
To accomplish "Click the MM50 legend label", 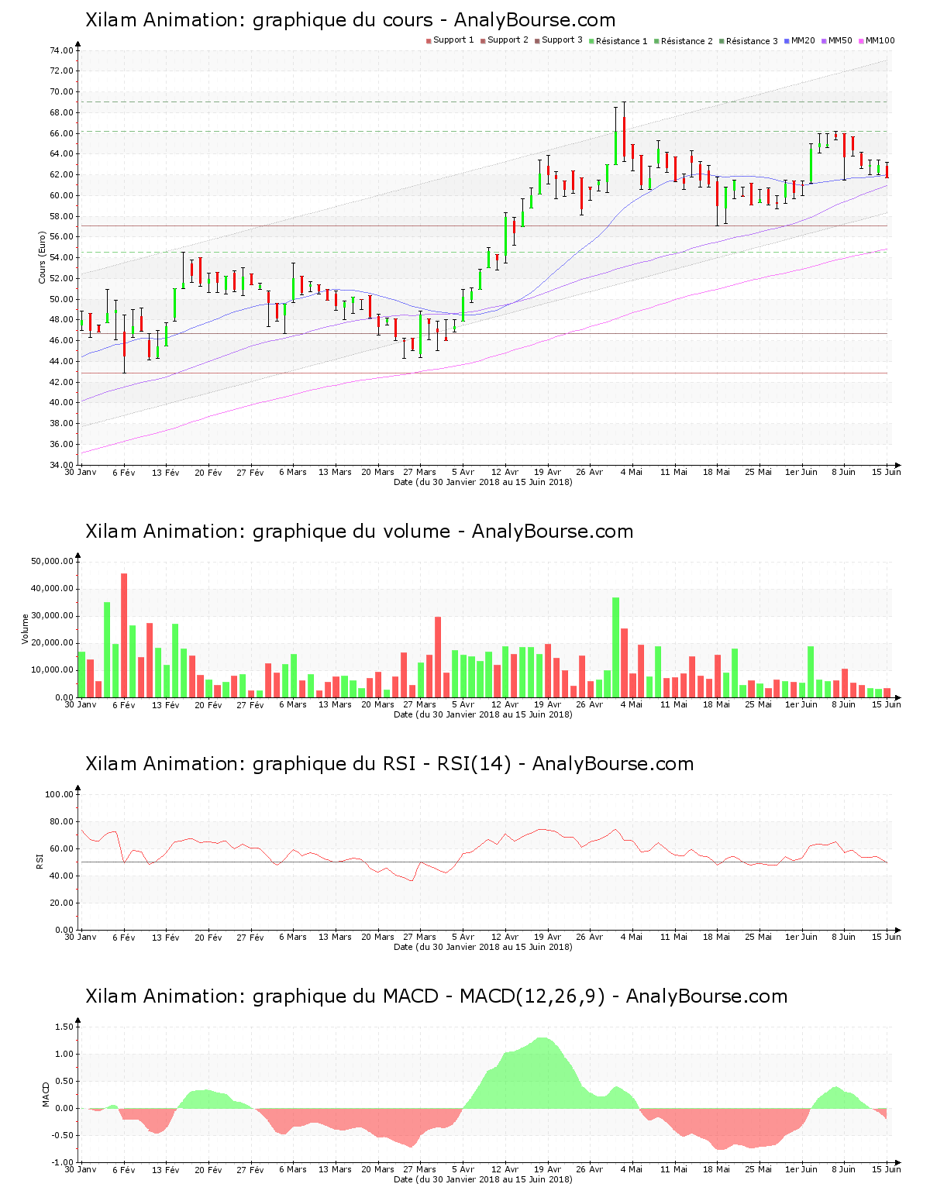I will click(840, 40).
